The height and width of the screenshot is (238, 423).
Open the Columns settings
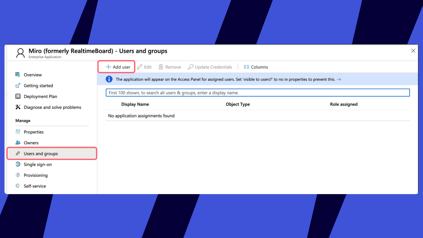tap(255, 67)
